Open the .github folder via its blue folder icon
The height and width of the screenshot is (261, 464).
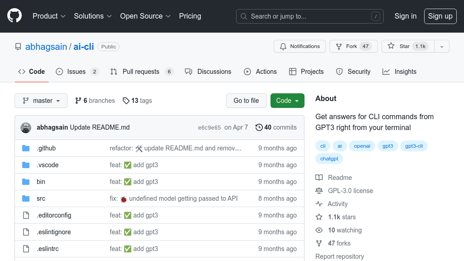click(26, 148)
